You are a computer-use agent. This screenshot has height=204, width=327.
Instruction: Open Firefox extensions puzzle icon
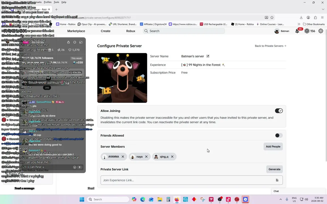point(315,18)
